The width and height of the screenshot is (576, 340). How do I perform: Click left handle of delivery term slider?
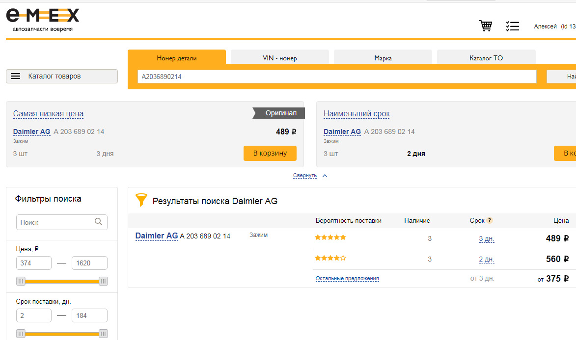tap(21, 334)
